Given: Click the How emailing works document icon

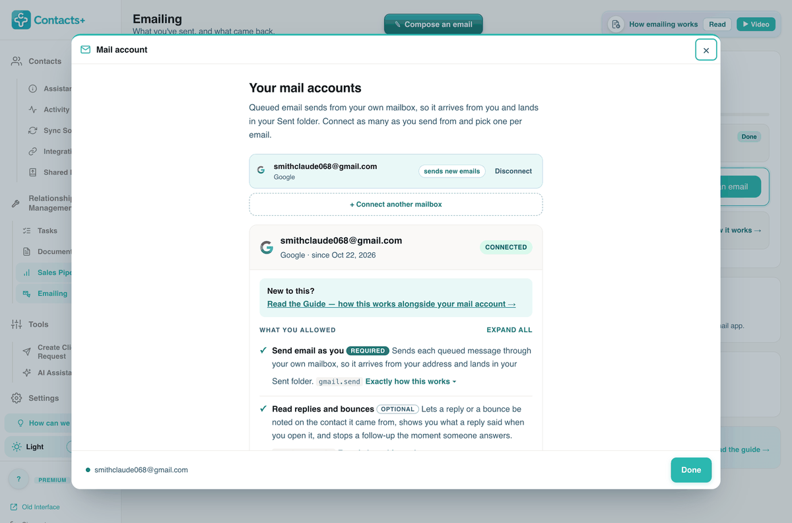Looking at the screenshot, I should point(616,24).
